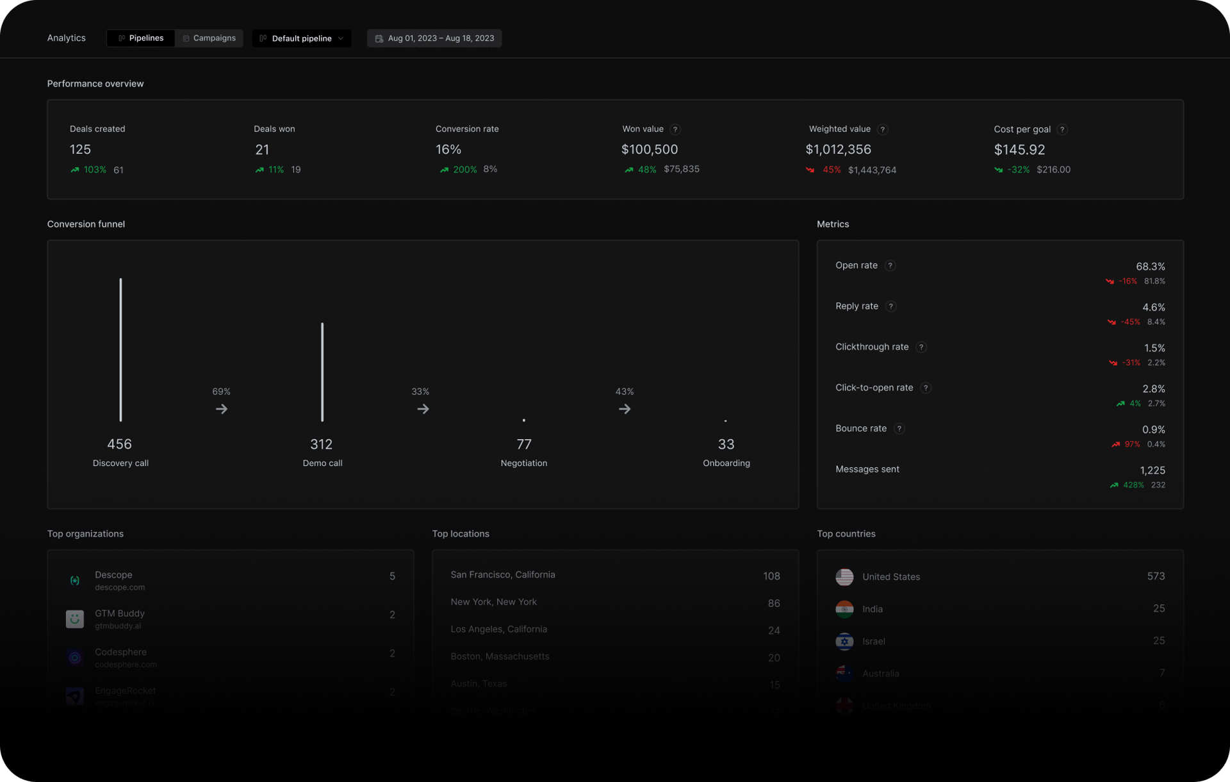Click the Won value amount $100,500
This screenshot has height=782, width=1230.
(x=650, y=149)
